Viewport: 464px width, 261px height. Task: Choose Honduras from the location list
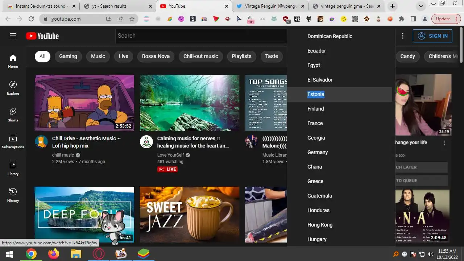point(340,210)
